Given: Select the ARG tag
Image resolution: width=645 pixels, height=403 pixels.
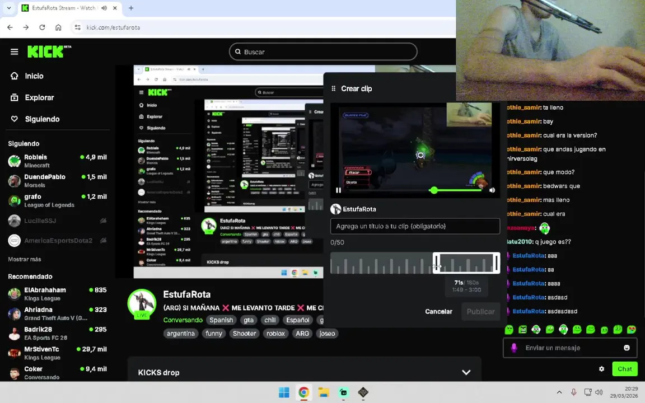Looking at the screenshot, I should [302, 334].
